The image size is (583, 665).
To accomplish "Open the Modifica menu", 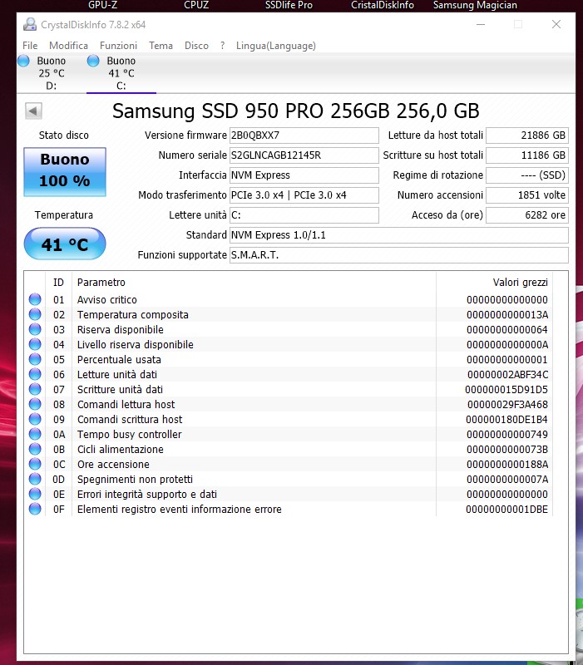I will pos(69,46).
